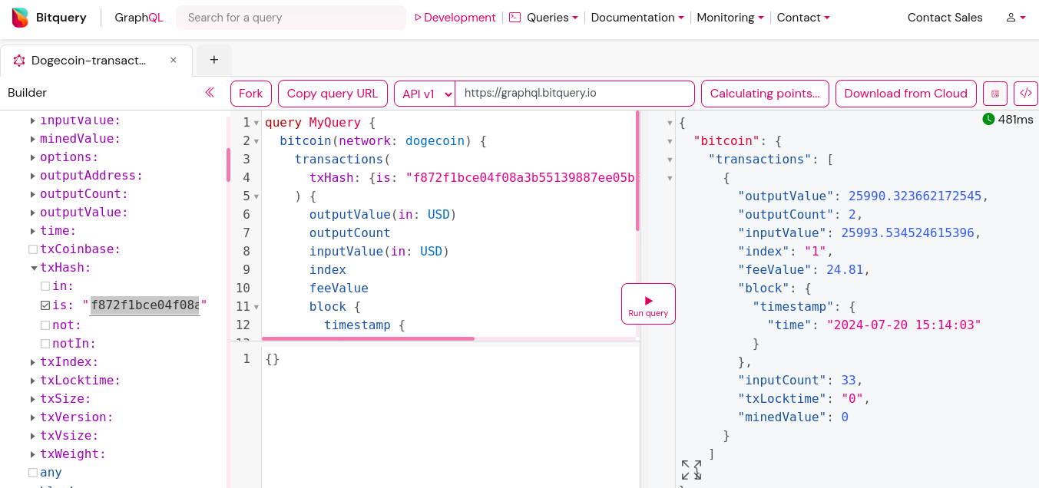Run the query with play button
Screen dimensions: 1039x488
coord(648,304)
